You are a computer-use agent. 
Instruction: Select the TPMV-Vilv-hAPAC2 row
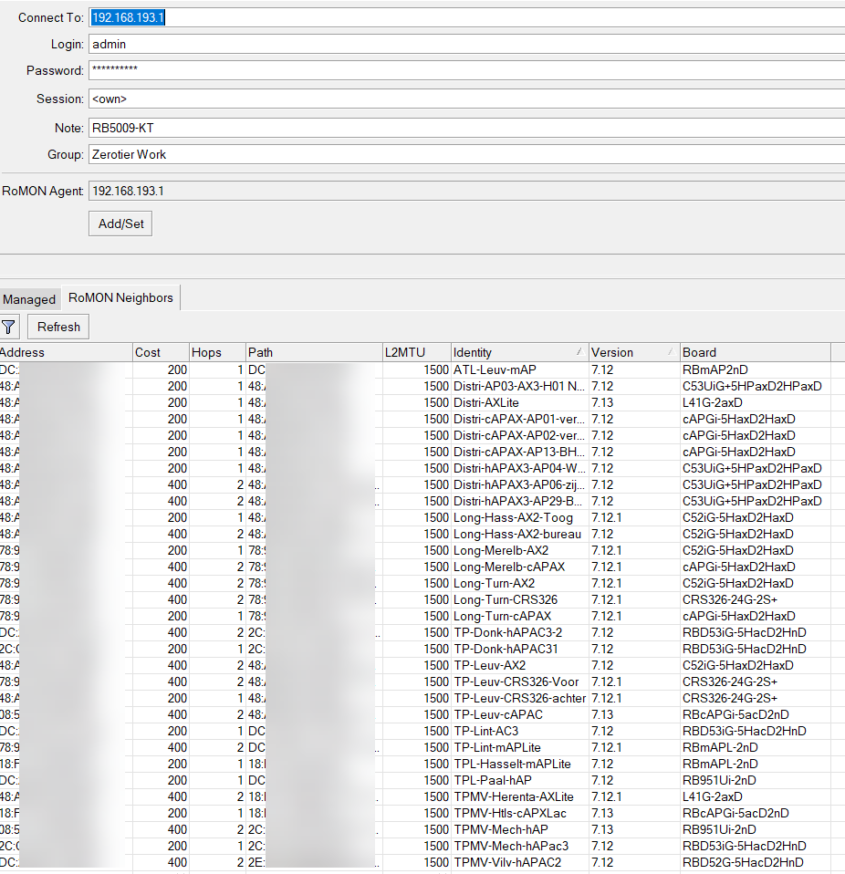point(422,862)
